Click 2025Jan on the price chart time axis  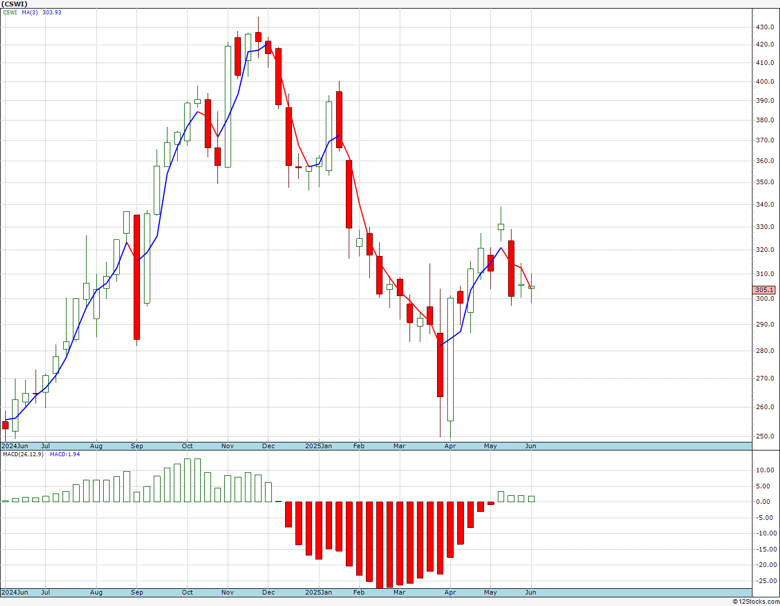click(318, 446)
